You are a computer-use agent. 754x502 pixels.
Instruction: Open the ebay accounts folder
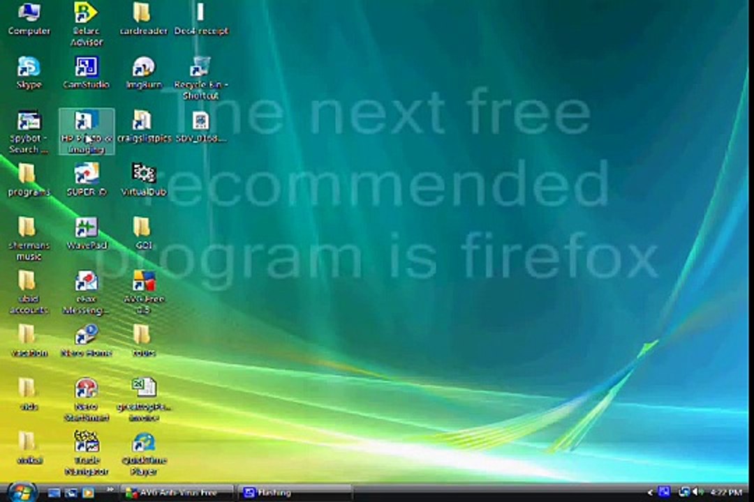(x=29, y=293)
